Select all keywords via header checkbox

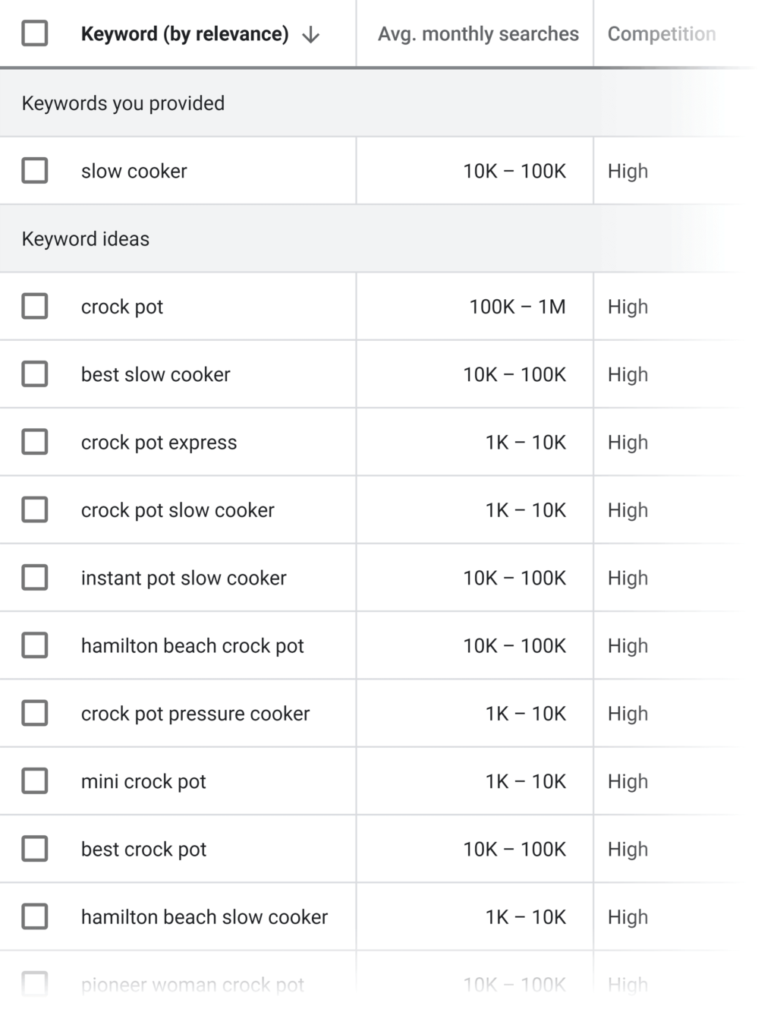pyautogui.click(x=35, y=34)
